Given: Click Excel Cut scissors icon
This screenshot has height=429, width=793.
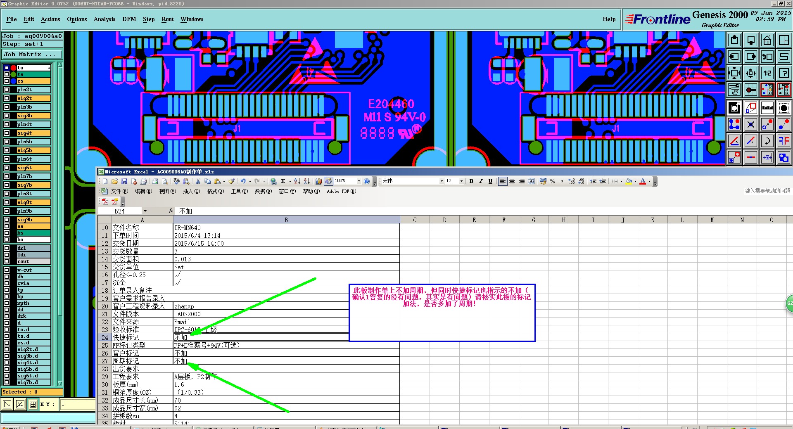Looking at the screenshot, I should point(198,181).
